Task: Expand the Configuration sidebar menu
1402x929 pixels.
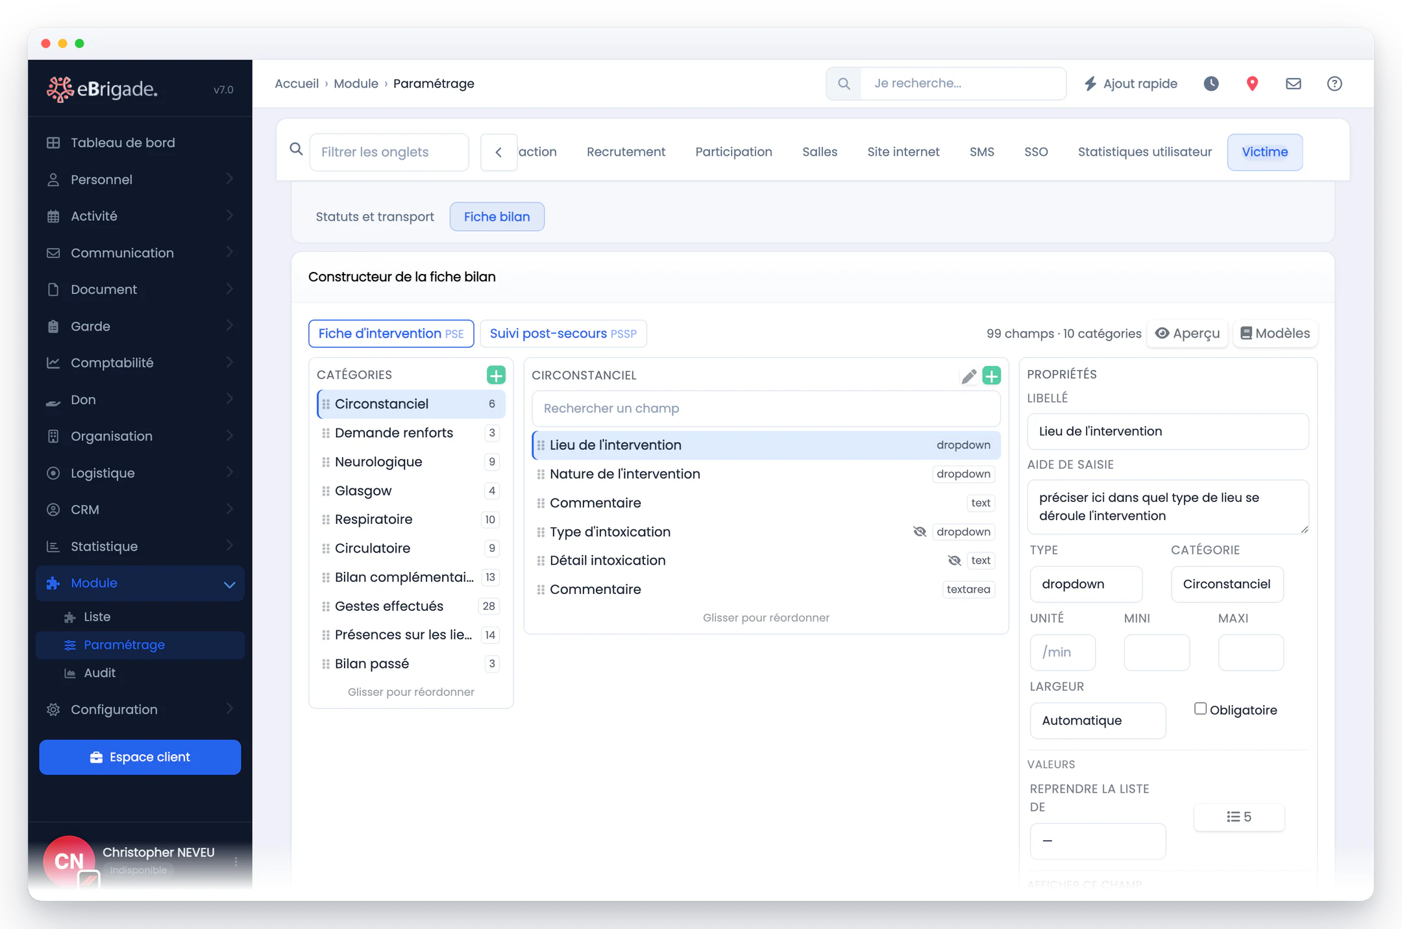Action: [x=229, y=709]
